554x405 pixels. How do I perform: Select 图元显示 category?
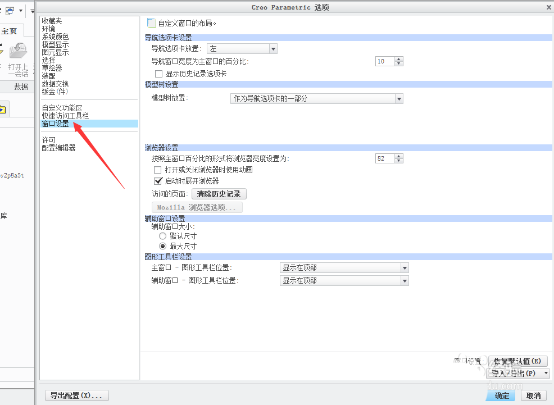[x=55, y=52]
